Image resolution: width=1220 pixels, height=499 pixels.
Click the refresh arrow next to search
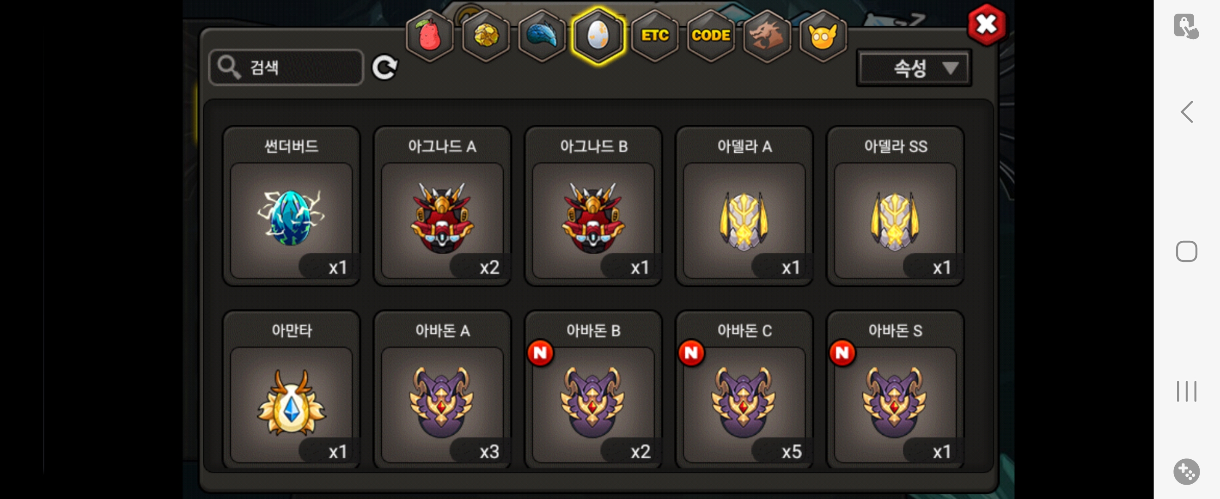click(384, 68)
